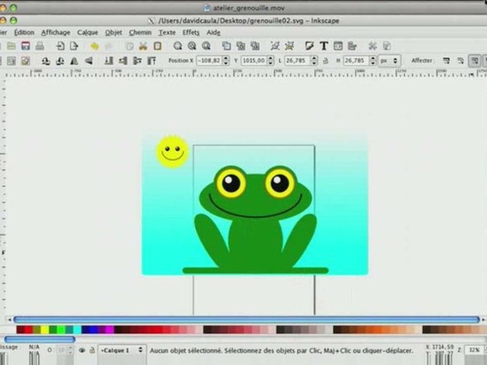Paste from clipboard icon in command bar
The height and width of the screenshot is (365, 487).
coord(157,46)
